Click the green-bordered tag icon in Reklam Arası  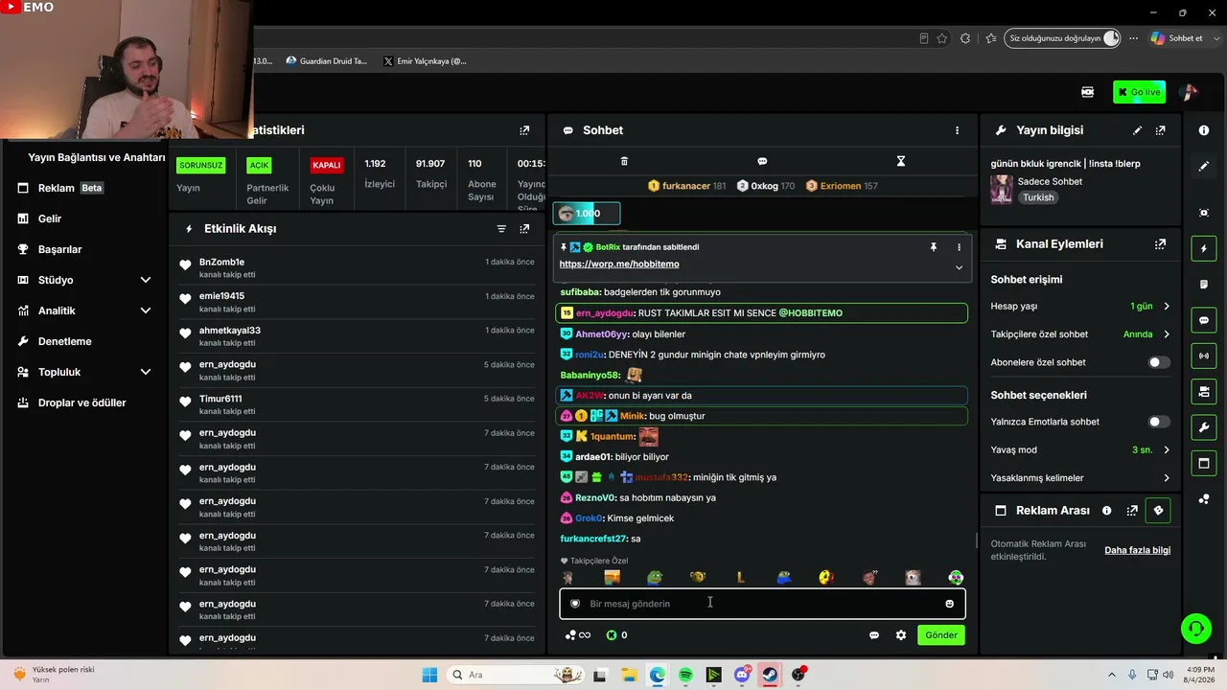(1158, 511)
